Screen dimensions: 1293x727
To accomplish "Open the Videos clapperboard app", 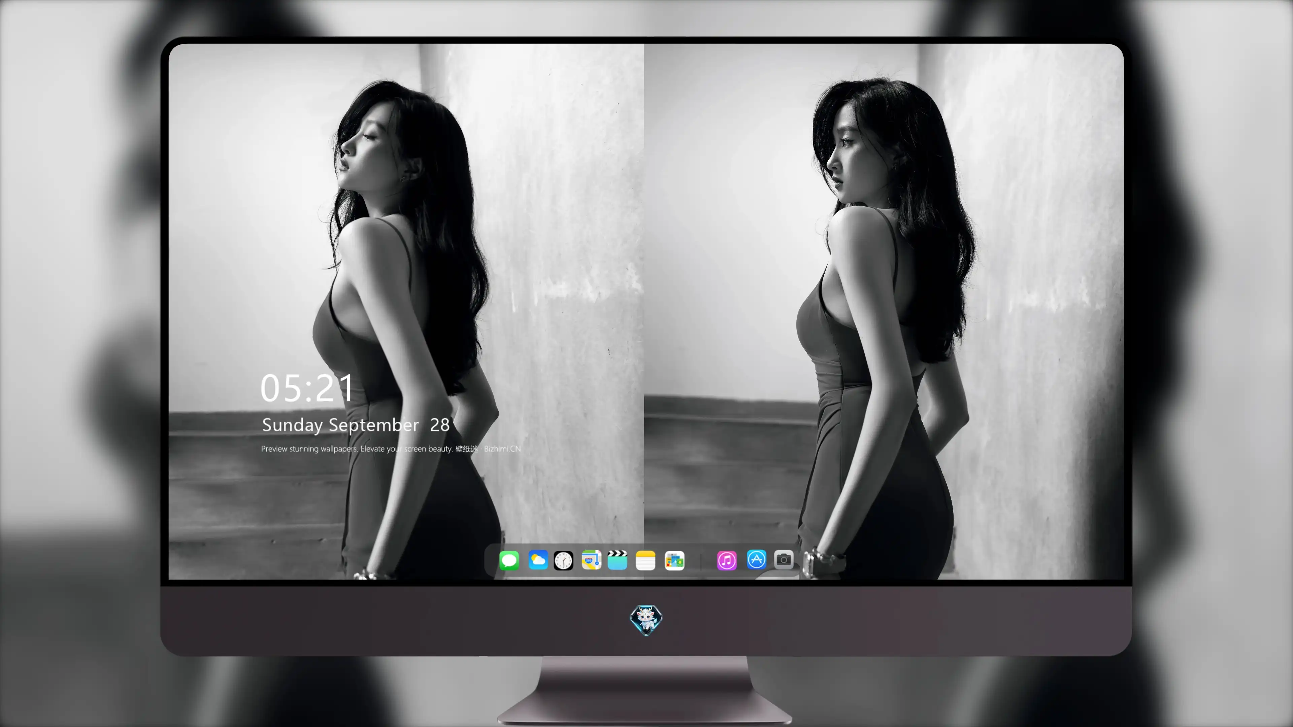I will [x=618, y=560].
